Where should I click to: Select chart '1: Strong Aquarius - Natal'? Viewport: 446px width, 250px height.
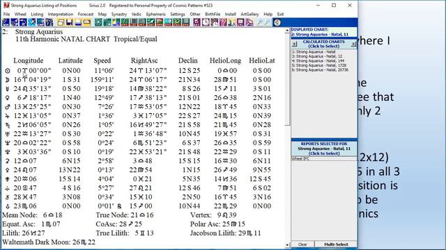[314, 52]
